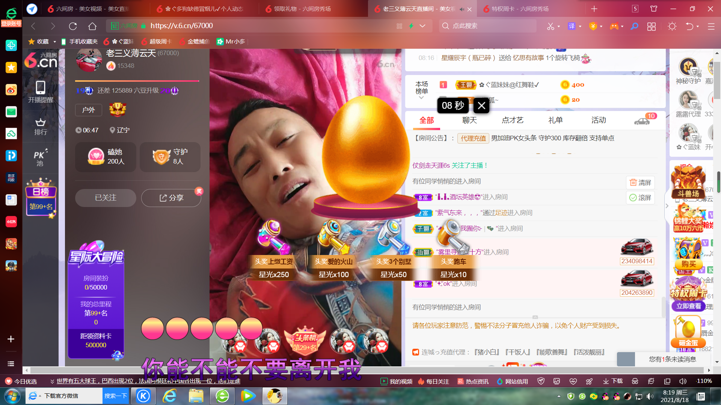The height and width of the screenshot is (405, 721).
Task: Click the apps grid icon in toolbar
Action: coord(652,26)
